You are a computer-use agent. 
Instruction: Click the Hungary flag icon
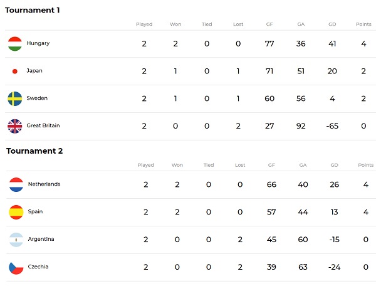point(15,44)
